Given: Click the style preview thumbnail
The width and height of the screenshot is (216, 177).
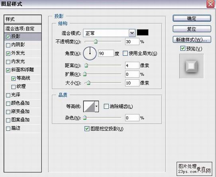Looking at the screenshot, I should 191,66.
